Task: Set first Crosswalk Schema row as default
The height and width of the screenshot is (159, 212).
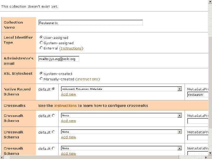Action: (x=53, y=116)
